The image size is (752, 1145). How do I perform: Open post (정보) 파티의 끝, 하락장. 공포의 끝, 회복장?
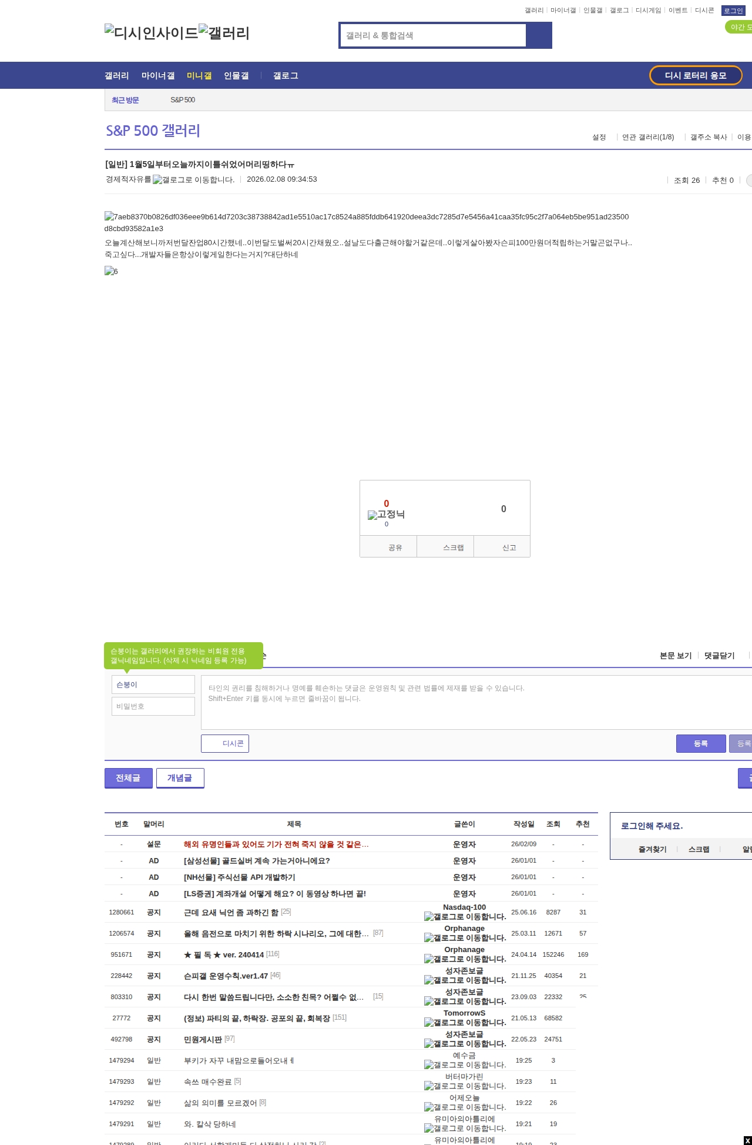[x=257, y=1018]
